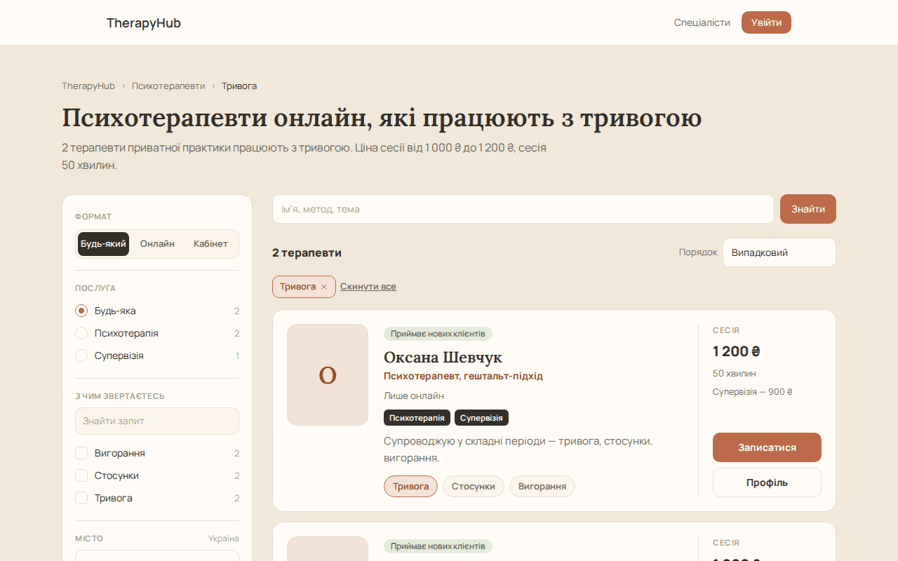This screenshot has width=898, height=561.
Task: Click the dark Психотерапія badge on card
Action: (417, 418)
